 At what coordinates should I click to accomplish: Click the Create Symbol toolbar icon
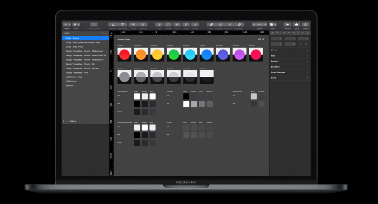pos(94,25)
